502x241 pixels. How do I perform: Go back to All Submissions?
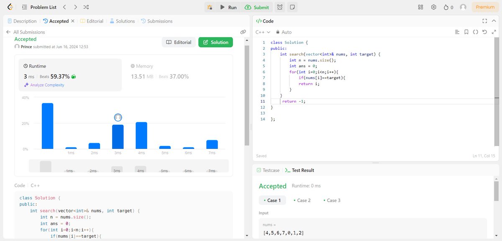click(x=26, y=32)
